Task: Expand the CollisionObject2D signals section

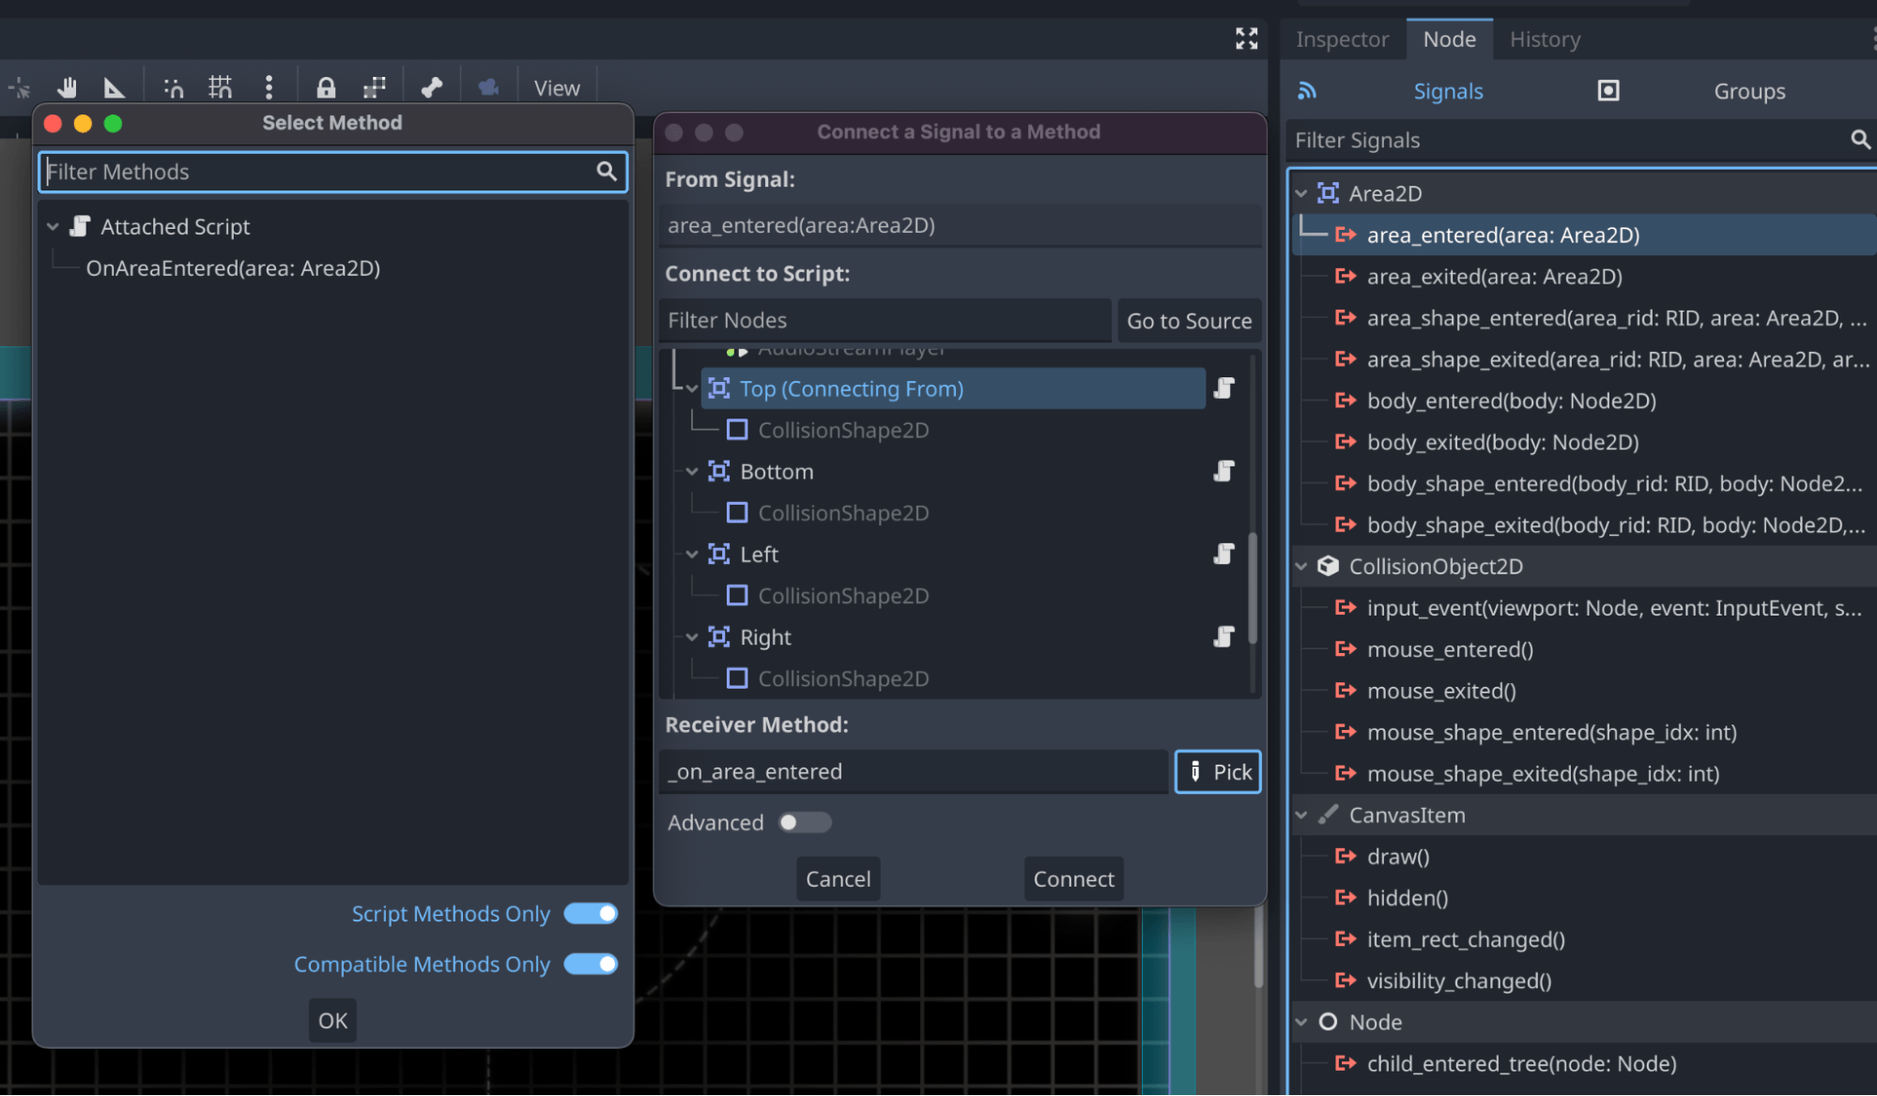Action: [1301, 565]
